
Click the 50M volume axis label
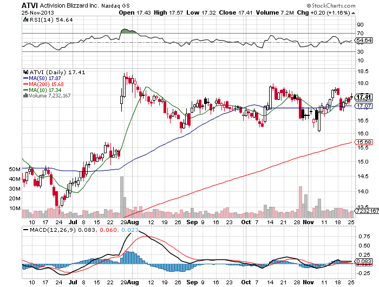tap(15, 169)
